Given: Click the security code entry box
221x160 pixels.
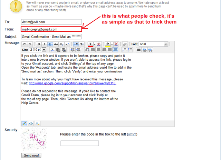Looking at the screenshot, I should [80, 143].
